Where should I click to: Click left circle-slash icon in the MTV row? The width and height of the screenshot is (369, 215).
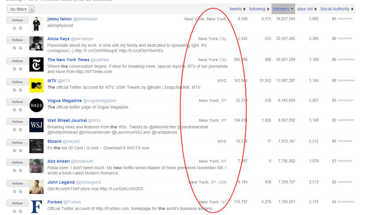pyautogui.click(x=15, y=90)
